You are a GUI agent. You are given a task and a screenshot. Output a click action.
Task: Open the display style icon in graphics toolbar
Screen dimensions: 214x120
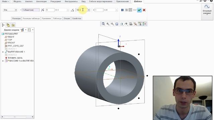[x=121, y=24]
